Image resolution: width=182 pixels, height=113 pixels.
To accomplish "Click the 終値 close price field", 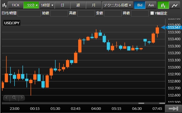I will click(x=140, y=13).
